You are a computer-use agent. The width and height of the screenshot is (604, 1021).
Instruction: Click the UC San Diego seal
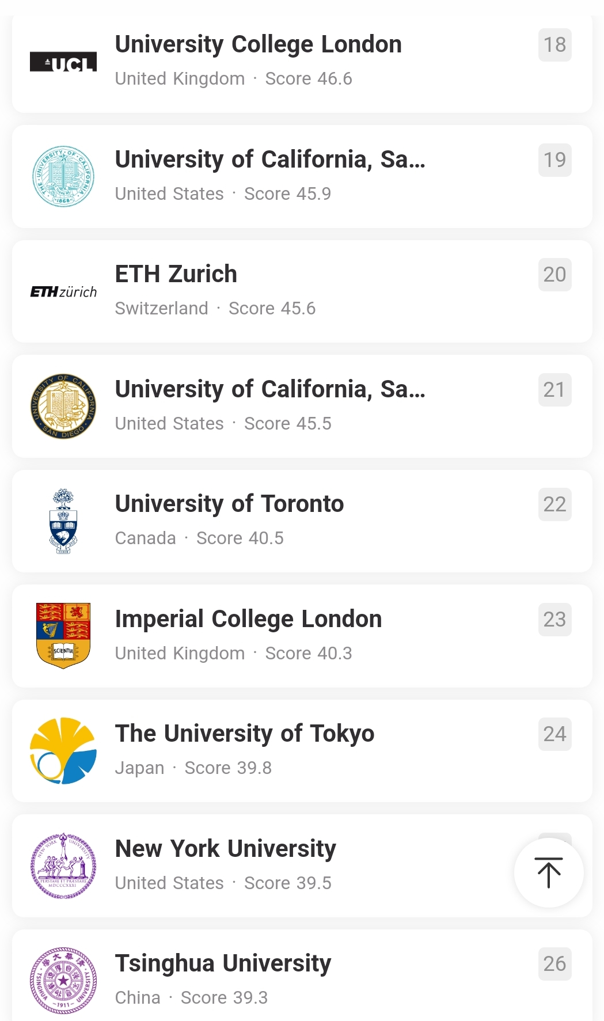[63, 407]
